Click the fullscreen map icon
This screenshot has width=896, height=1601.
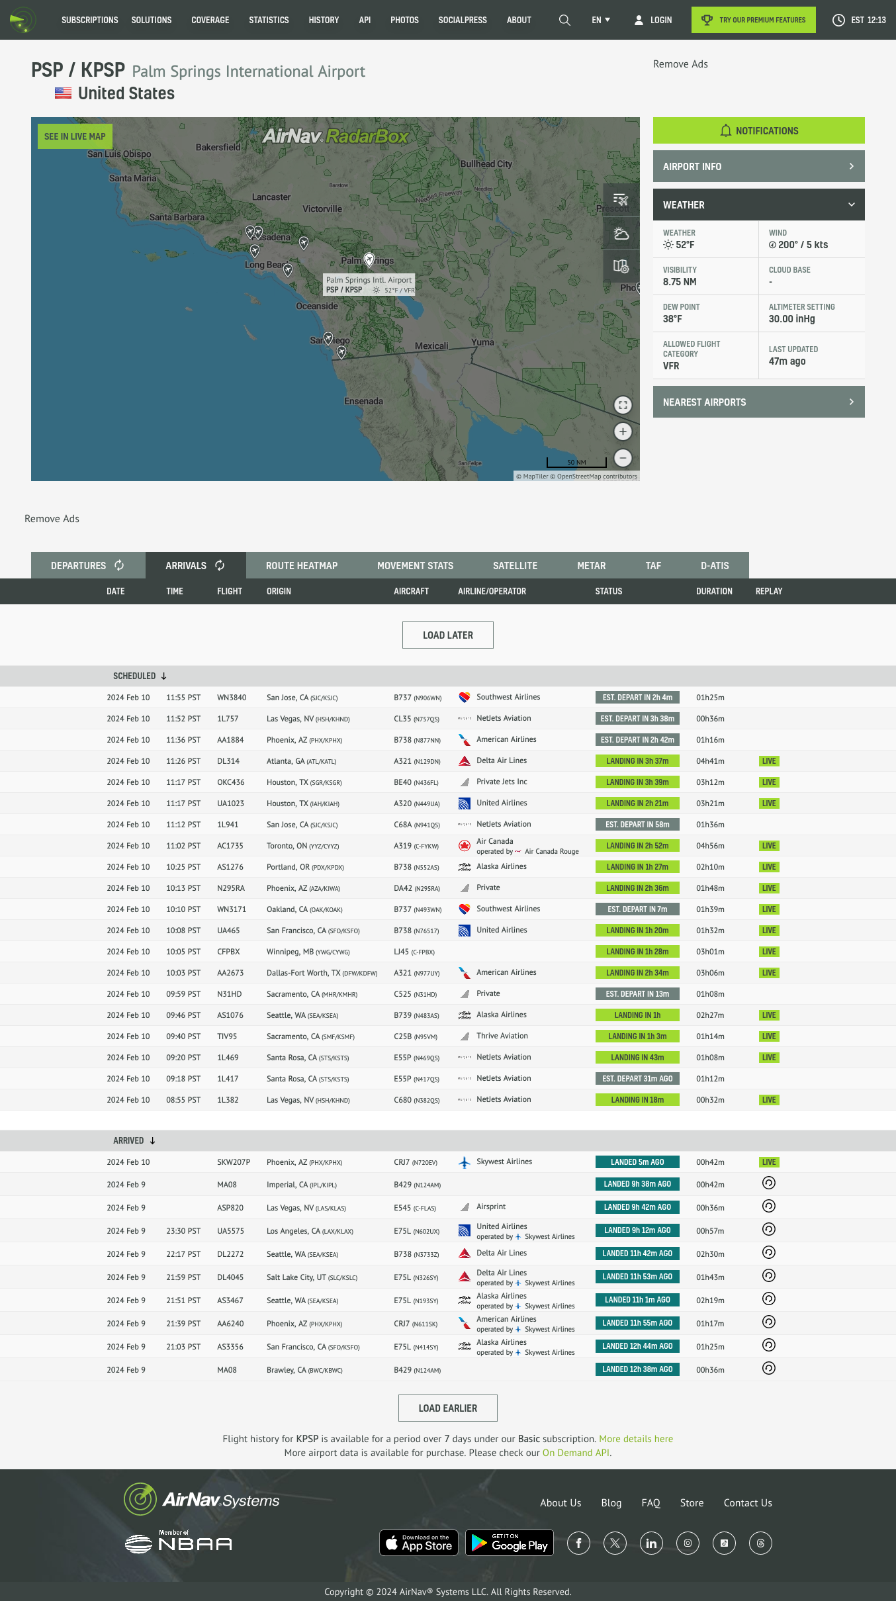[x=623, y=405]
